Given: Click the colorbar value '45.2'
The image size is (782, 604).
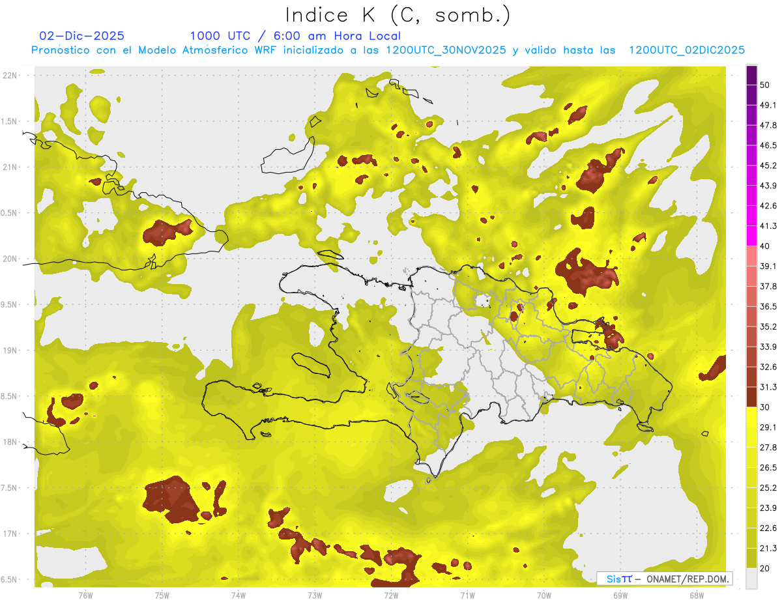Looking at the screenshot, I should (x=769, y=165).
